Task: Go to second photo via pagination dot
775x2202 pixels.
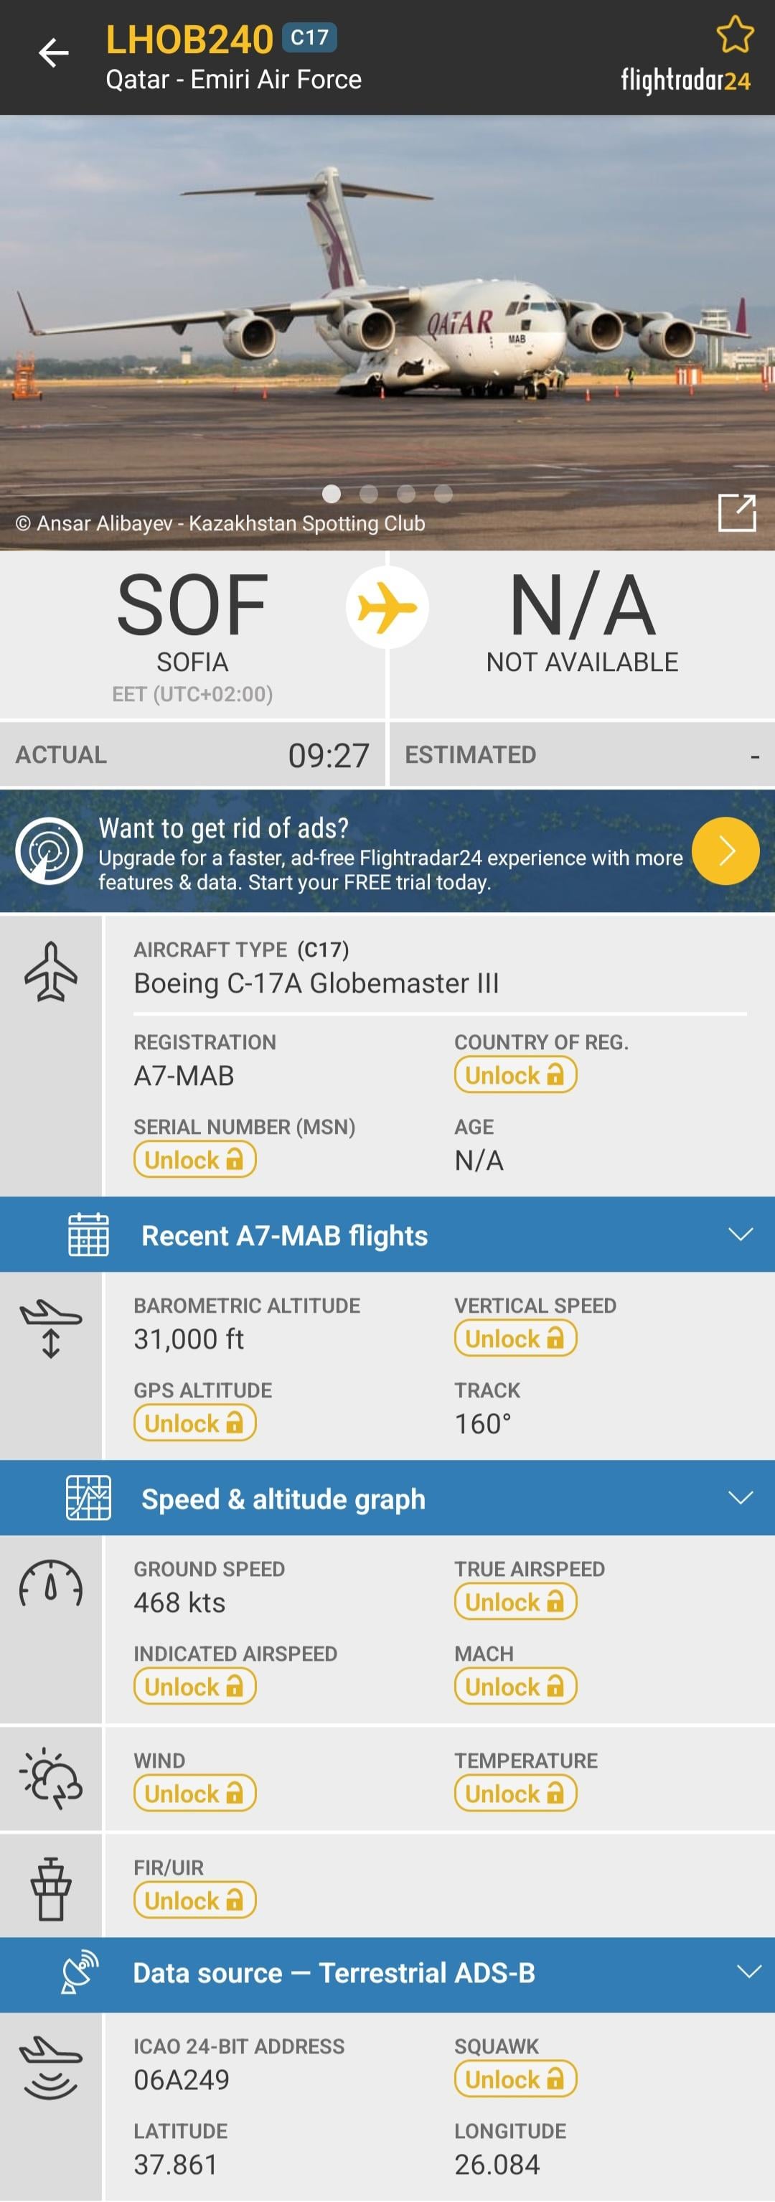Action: point(369,493)
